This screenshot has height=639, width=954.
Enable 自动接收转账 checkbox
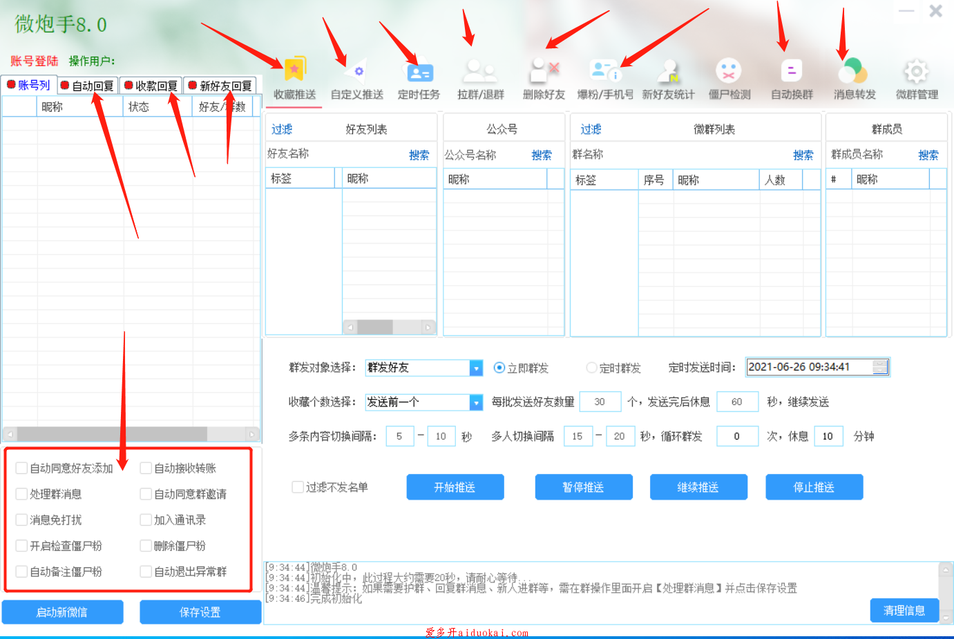pyautogui.click(x=146, y=468)
